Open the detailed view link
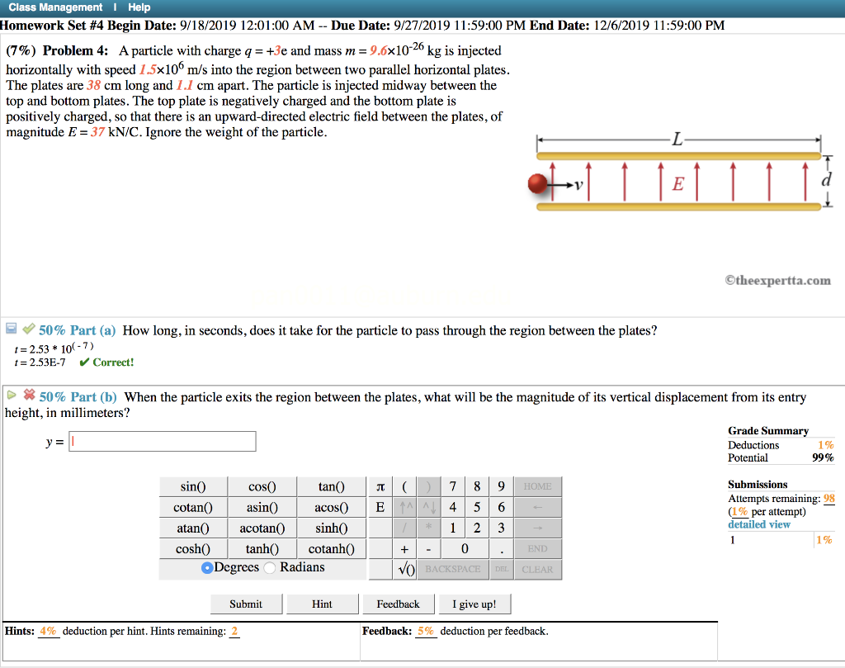Image resolution: width=845 pixels, height=668 pixels. (x=758, y=524)
